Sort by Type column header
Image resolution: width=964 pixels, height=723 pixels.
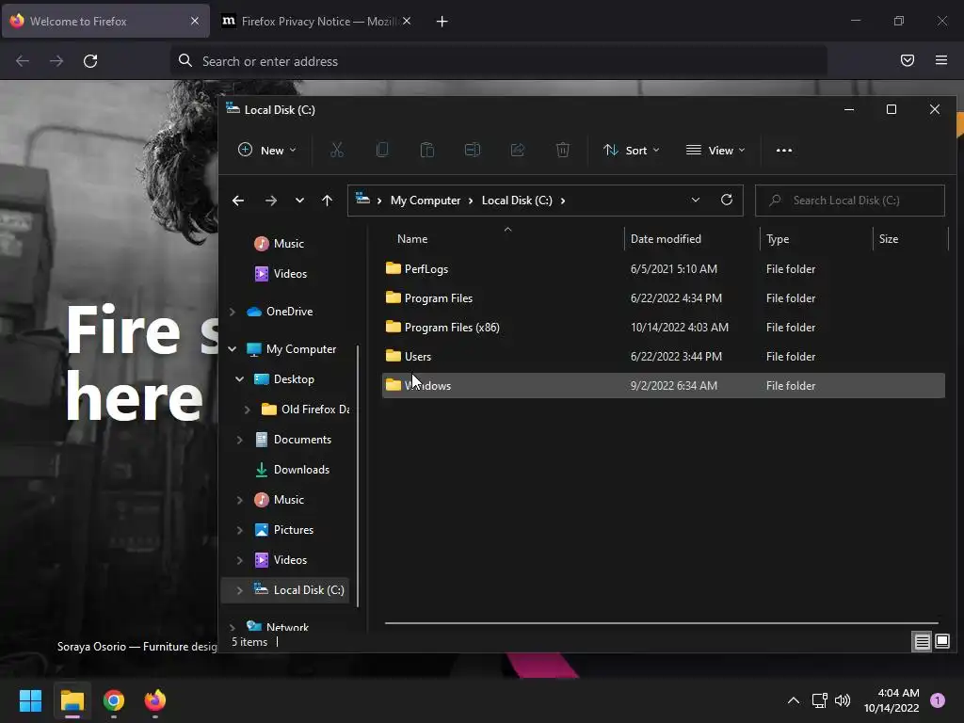816,238
